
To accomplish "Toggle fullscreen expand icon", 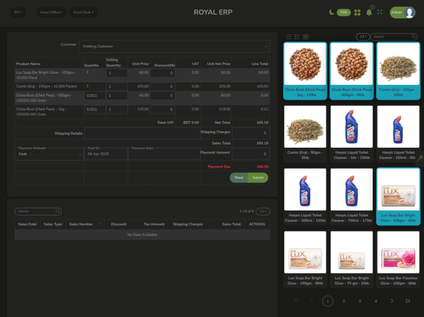I will [x=379, y=12].
